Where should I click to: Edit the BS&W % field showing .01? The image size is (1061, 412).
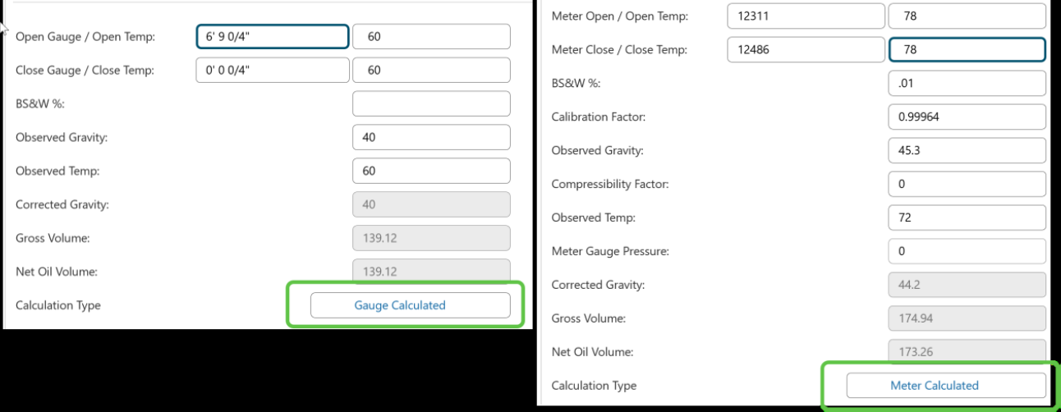[x=967, y=84]
